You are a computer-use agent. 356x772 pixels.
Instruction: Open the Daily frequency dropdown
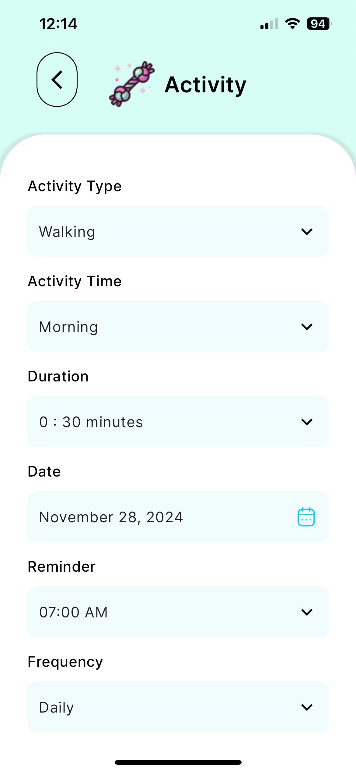coord(178,707)
